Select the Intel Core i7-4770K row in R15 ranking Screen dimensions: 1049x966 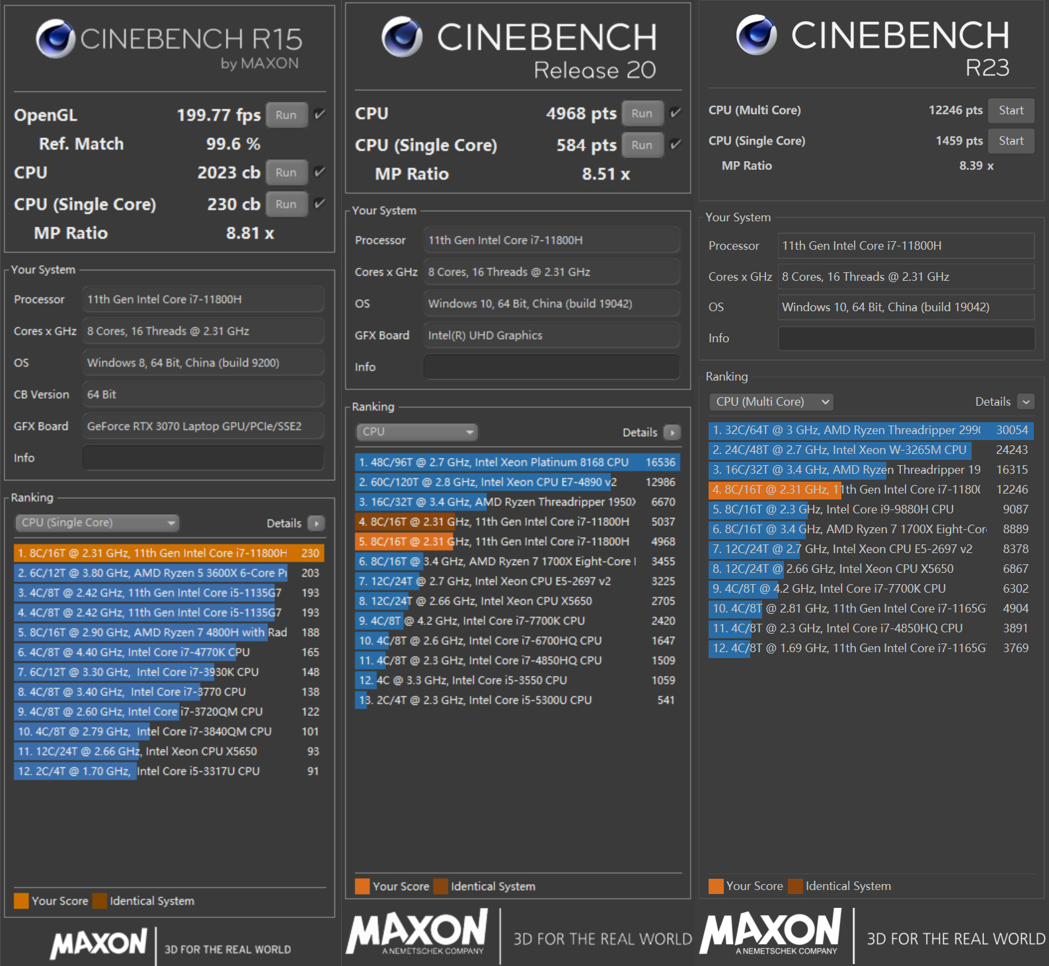pos(169,652)
